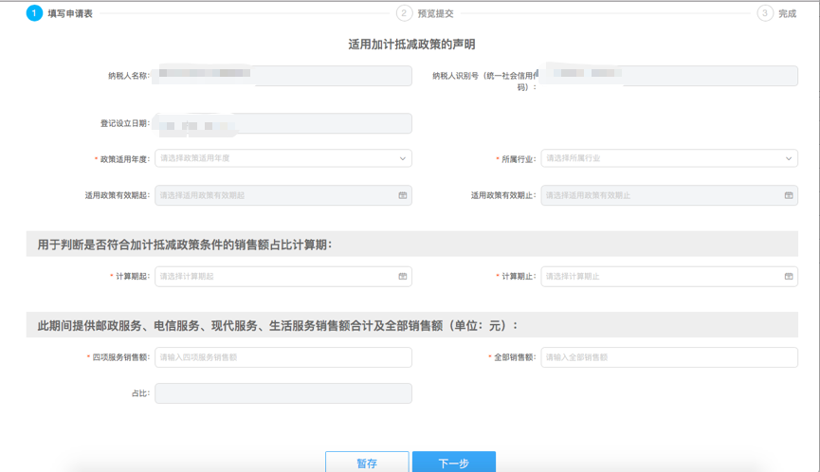
Task: Click calendar icon in 适用政策有效期起 field
Action: 402,195
